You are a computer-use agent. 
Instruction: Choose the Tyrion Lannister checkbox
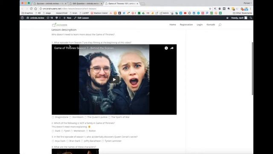(103, 141)
